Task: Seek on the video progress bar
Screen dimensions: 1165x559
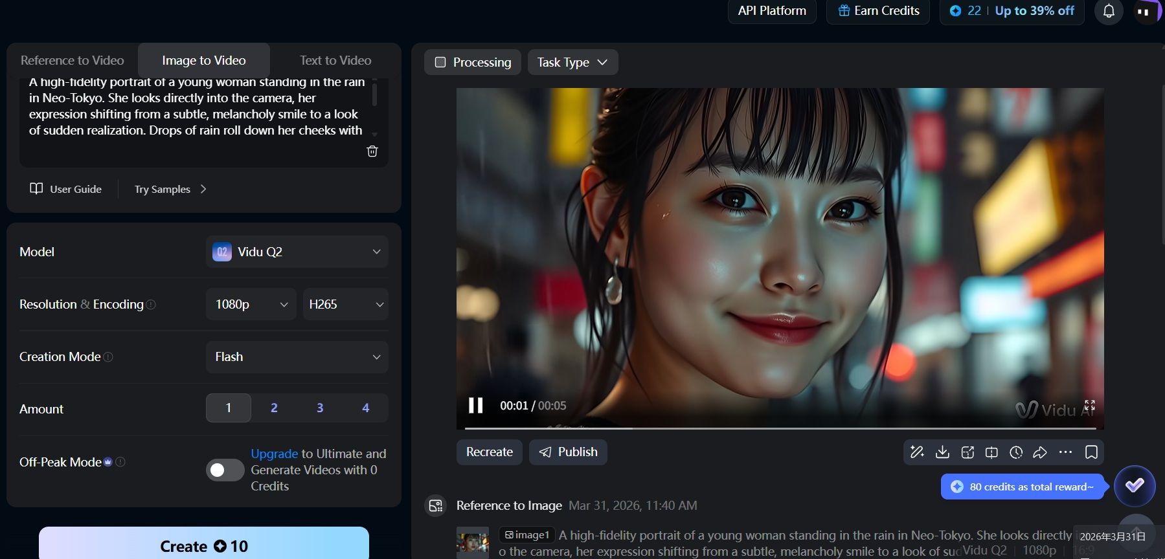Action: click(780, 428)
